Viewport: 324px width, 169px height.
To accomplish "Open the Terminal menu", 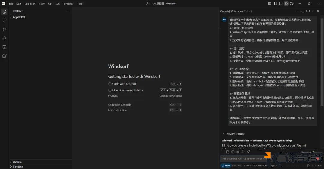I will pyautogui.click(x=68, y=4).
